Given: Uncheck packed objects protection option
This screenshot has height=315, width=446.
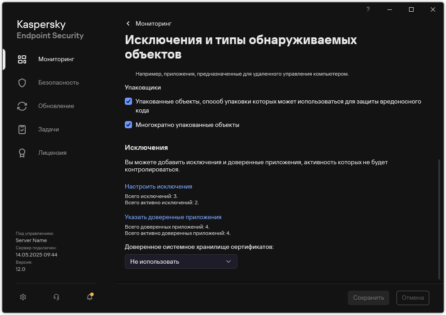Looking at the screenshot, I should pyautogui.click(x=128, y=102).
